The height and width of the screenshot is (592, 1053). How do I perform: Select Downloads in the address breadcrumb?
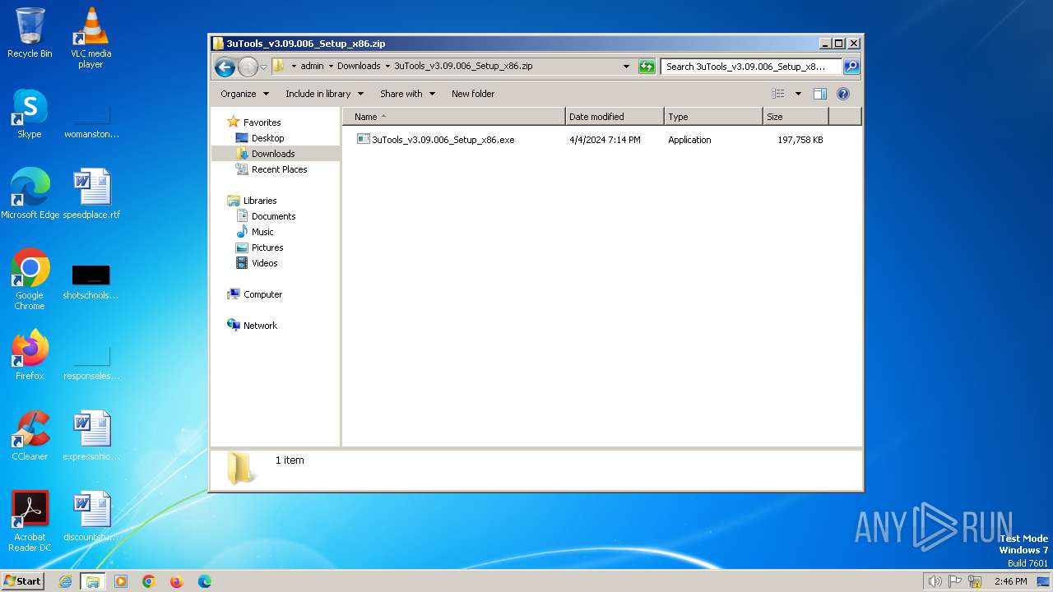point(359,66)
